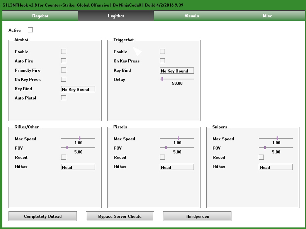
Task: Click the Aimbot group title
Action: [21, 40]
